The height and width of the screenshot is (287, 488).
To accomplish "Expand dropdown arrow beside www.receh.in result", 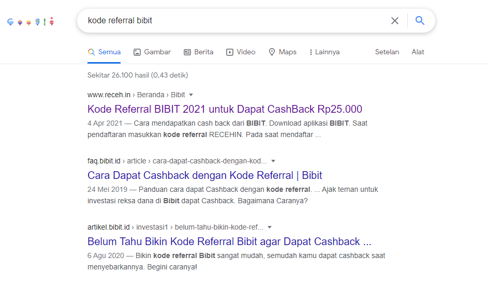I will 191,95.
